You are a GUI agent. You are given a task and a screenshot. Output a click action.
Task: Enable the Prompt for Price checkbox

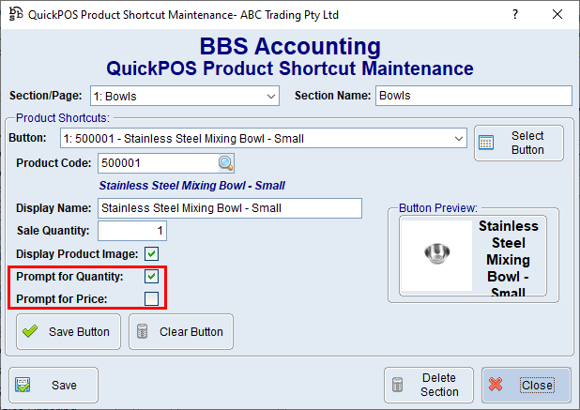(x=151, y=298)
